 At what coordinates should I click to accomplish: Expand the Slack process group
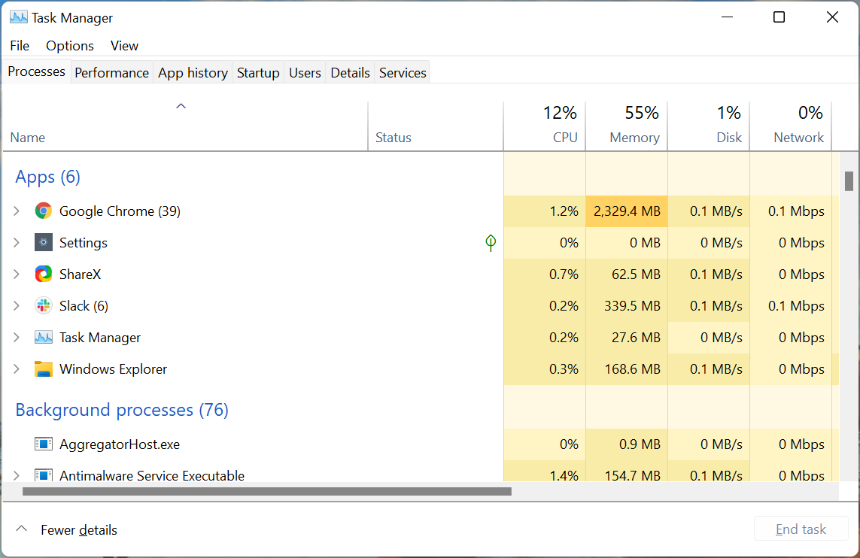[16, 305]
